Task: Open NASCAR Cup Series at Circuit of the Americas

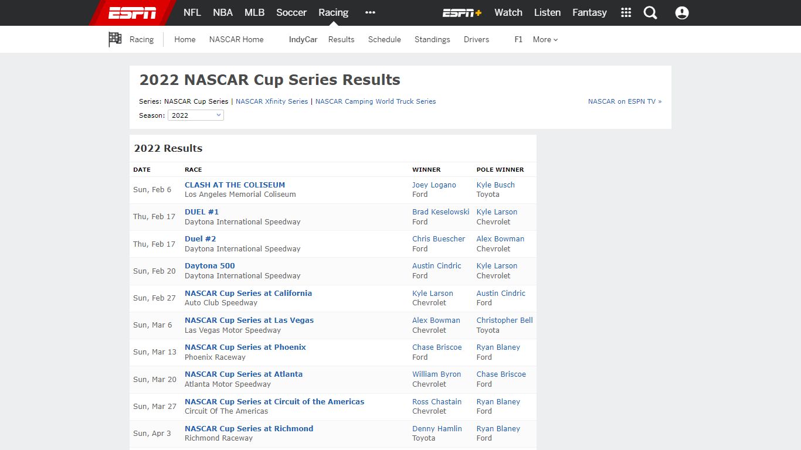Action: [x=274, y=401]
